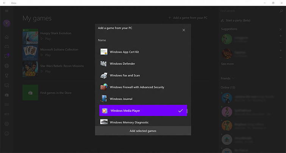286x153 pixels.
Task: Click the Windows Fax and Scan icon
Action: tap(104, 75)
